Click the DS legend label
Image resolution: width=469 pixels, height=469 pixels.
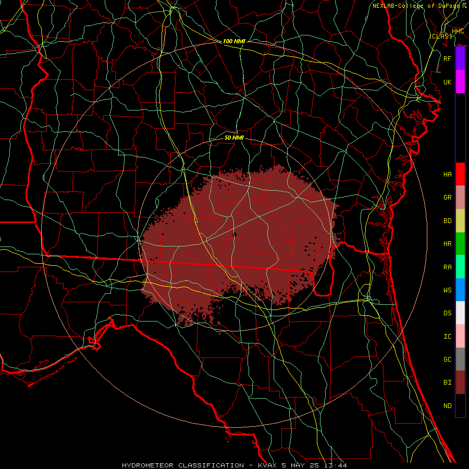pyautogui.click(x=448, y=313)
